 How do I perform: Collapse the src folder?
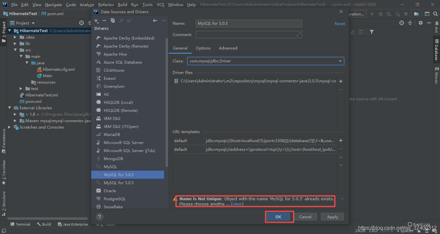[15, 50]
